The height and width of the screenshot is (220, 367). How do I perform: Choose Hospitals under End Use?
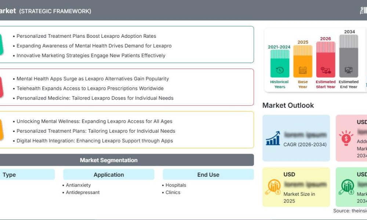coord(176,185)
